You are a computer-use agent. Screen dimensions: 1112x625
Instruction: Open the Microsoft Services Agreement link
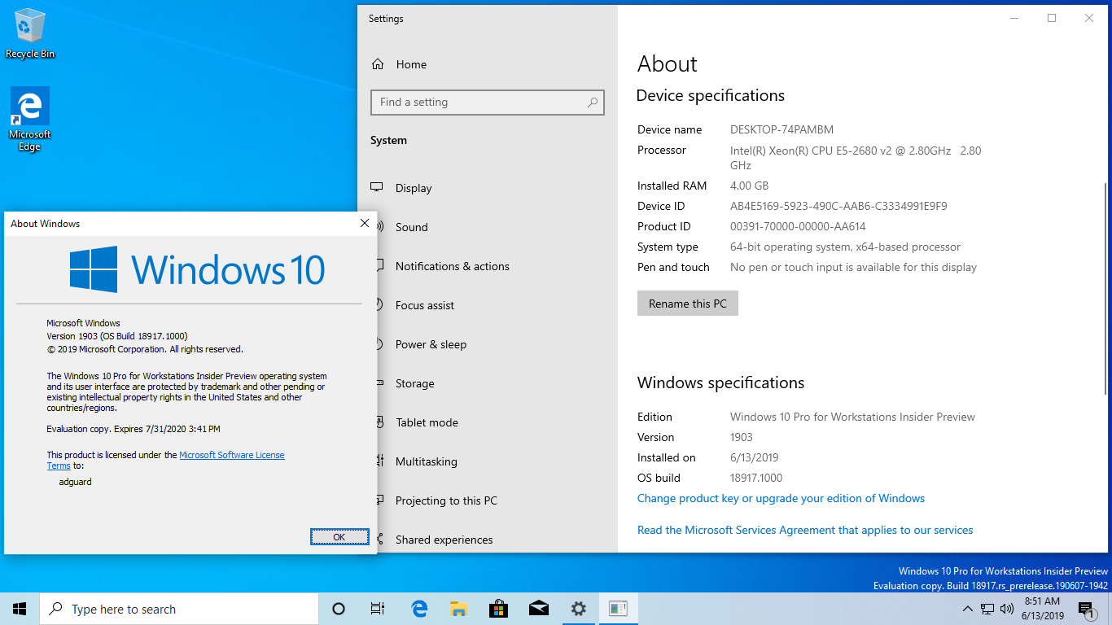tap(805, 530)
